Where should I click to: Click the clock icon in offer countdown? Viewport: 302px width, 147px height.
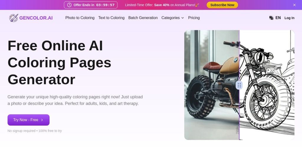click(x=69, y=5)
